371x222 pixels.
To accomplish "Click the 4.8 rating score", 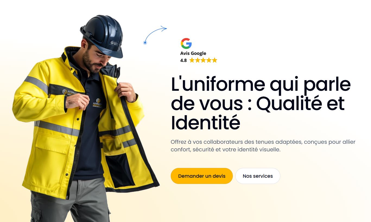I will click(183, 60).
